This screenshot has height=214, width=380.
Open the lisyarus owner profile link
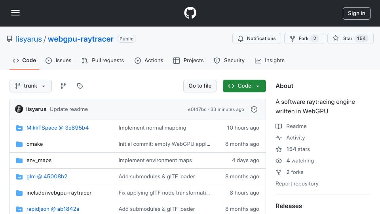pos(28,39)
